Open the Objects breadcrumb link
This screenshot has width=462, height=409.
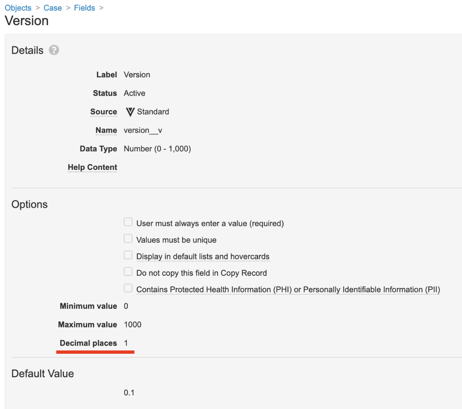tap(18, 8)
